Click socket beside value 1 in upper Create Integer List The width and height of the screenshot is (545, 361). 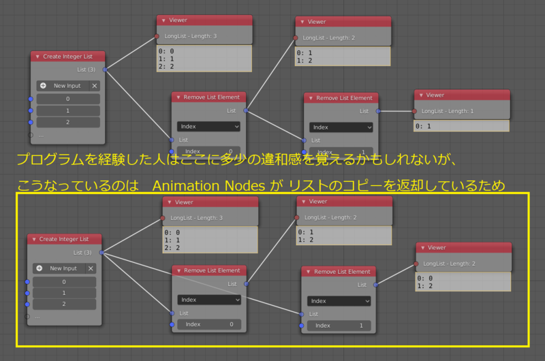pyautogui.click(x=31, y=110)
